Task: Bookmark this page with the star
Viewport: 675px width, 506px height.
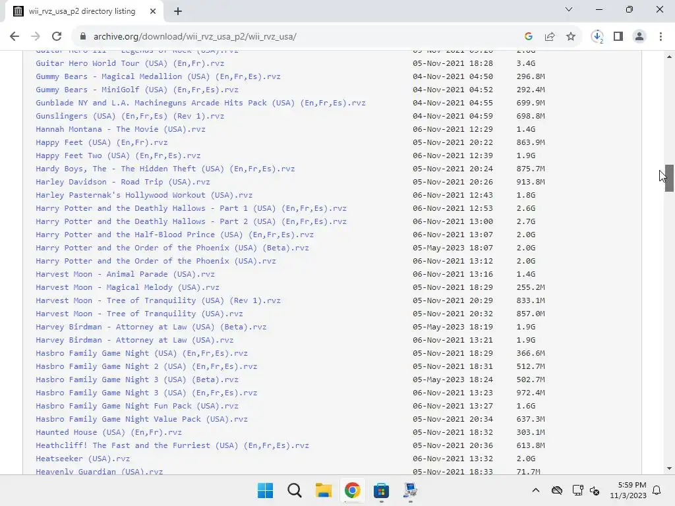Action: click(x=571, y=37)
